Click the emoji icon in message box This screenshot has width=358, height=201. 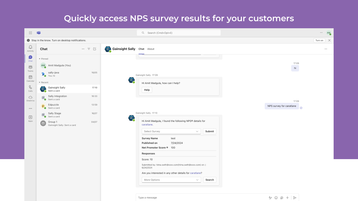pyautogui.click(x=276, y=198)
